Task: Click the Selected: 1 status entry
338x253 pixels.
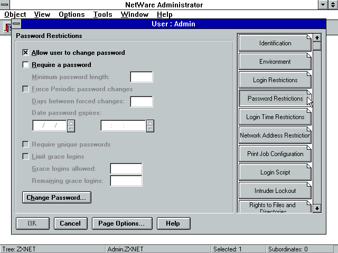Action: tap(228, 249)
